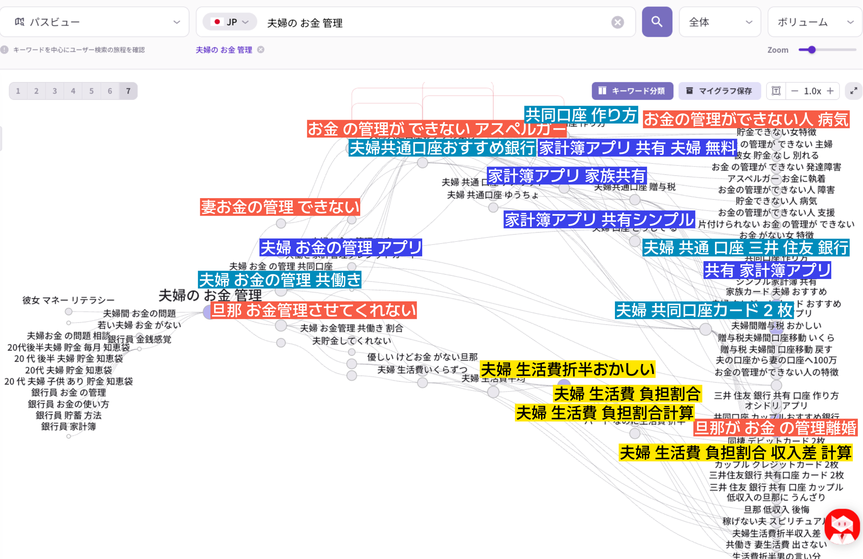The image size is (863, 559).
Task: Click the キーワード分類 button
Action: [x=632, y=90]
